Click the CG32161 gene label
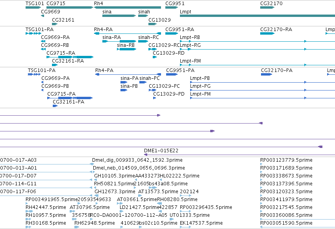This screenshot has height=229, width=335. 63,20
